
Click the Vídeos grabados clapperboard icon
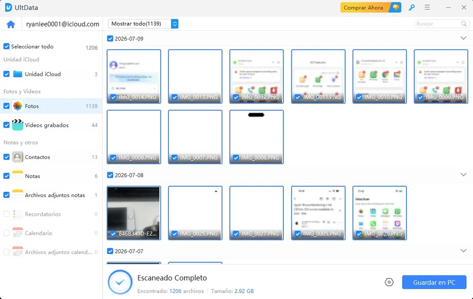coord(18,125)
